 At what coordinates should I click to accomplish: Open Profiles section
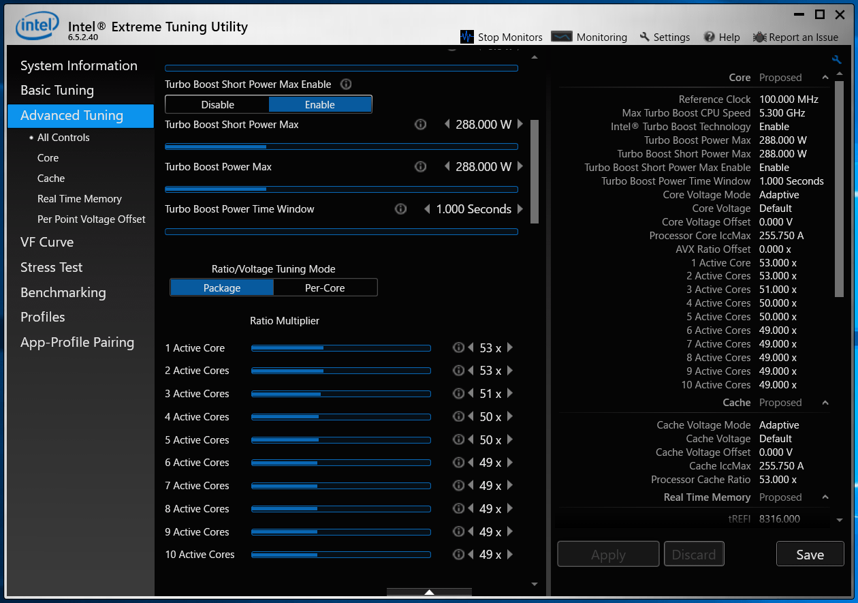tap(43, 317)
